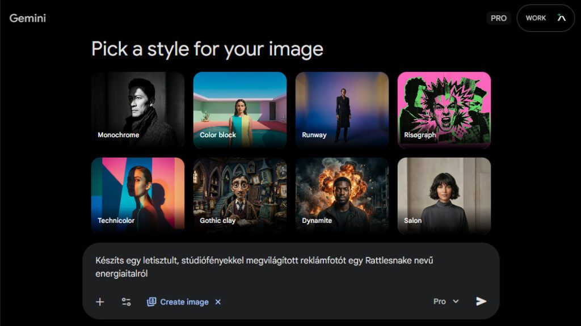Image resolution: width=581 pixels, height=326 pixels.
Task: Click the account avatar icon beside WORK
Action: pos(562,18)
